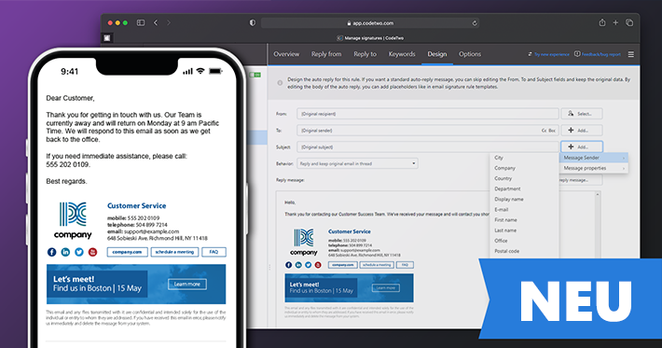The height and width of the screenshot is (348, 662).
Task: Expand the Message properties submenu
Action: [x=594, y=168]
